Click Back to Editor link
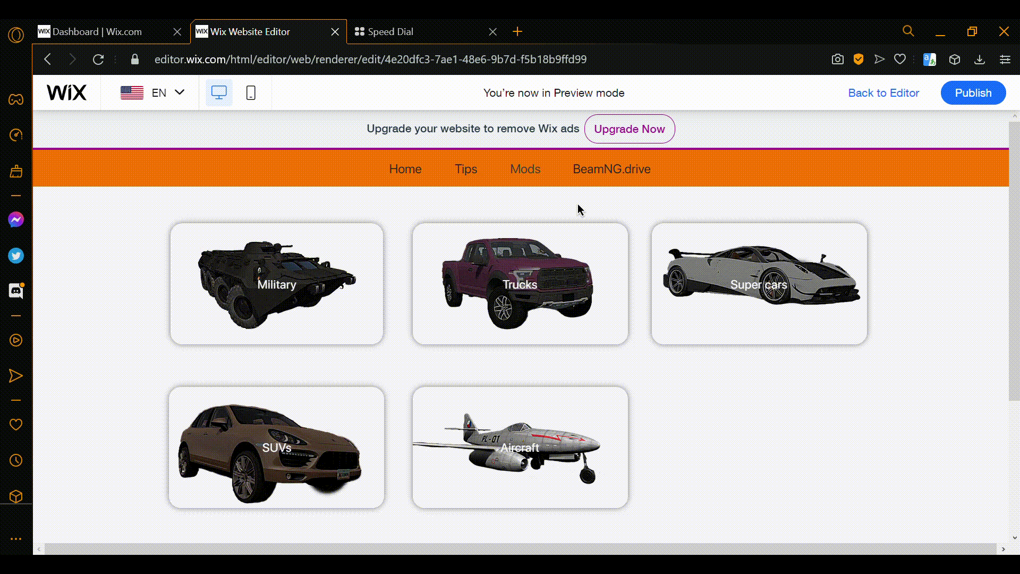The image size is (1020, 574). pyautogui.click(x=883, y=93)
